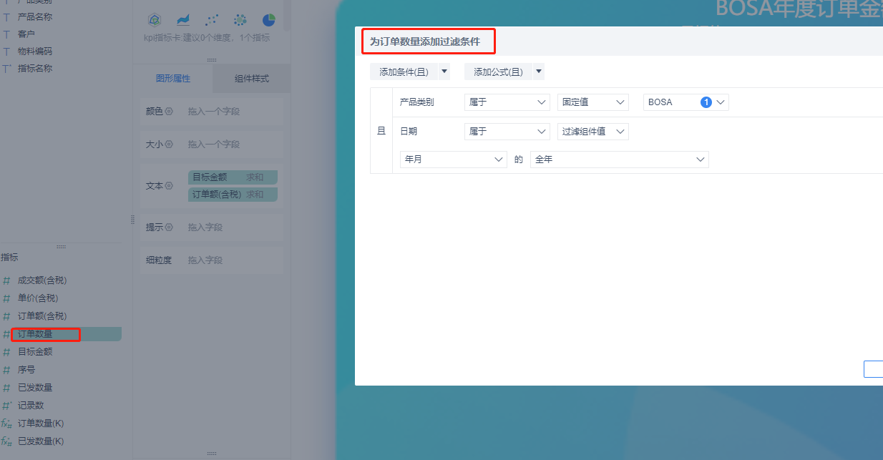
Task: Select the radar chart type icon
Action: click(x=155, y=20)
